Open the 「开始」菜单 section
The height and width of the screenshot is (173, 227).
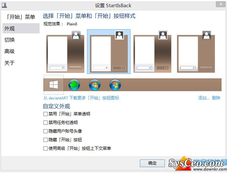point(21,17)
